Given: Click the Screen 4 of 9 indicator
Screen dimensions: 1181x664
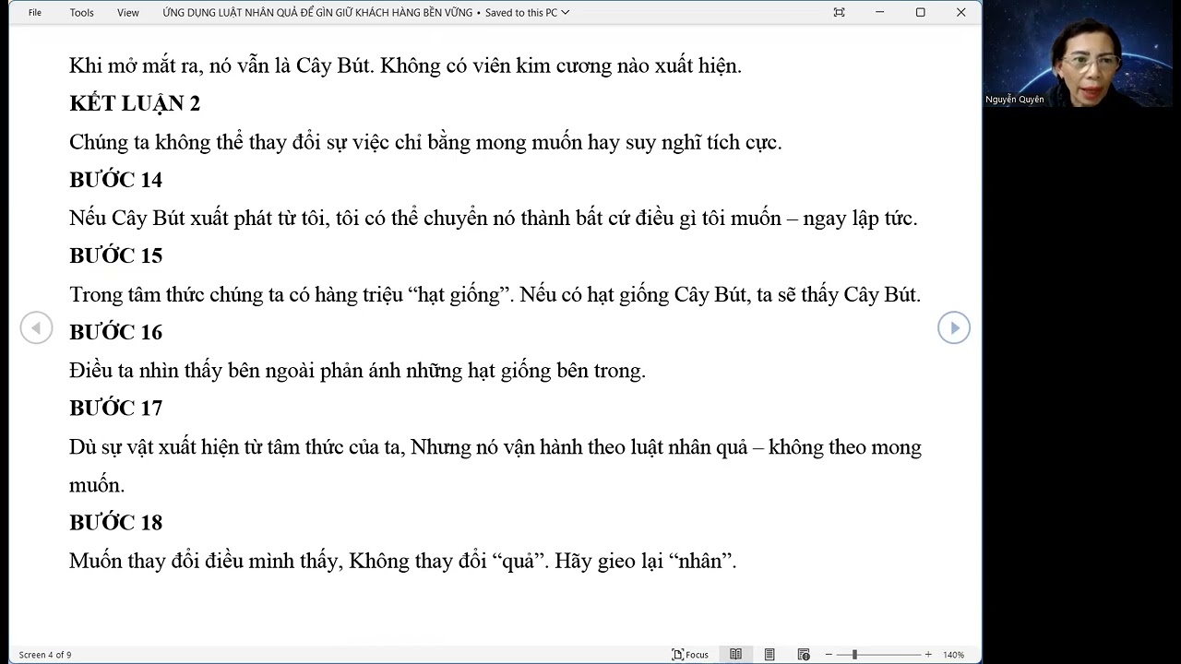Looking at the screenshot, I should 45,655.
